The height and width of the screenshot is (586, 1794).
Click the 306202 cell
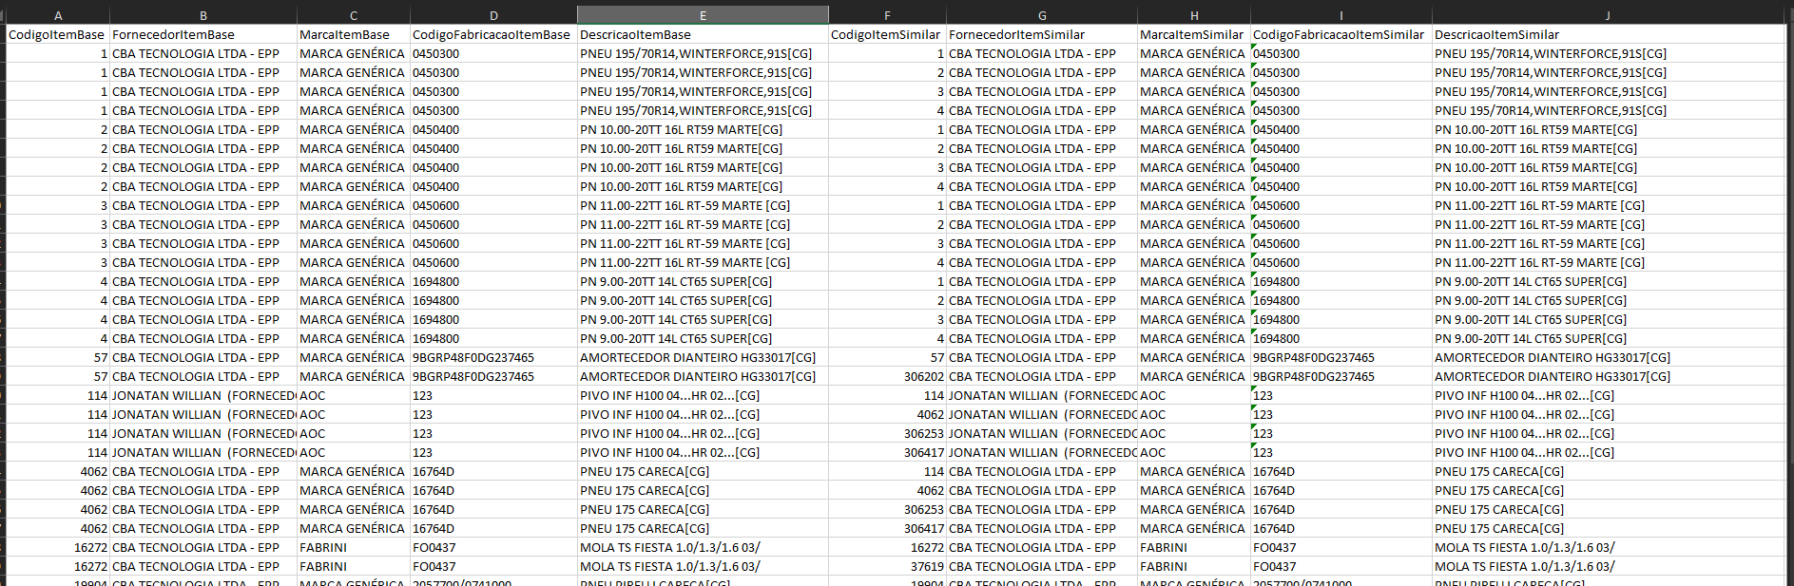[887, 376]
